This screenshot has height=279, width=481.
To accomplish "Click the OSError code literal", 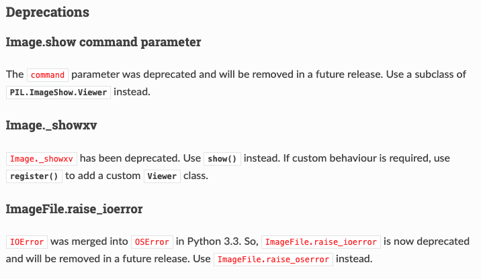I will pyautogui.click(x=152, y=242).
